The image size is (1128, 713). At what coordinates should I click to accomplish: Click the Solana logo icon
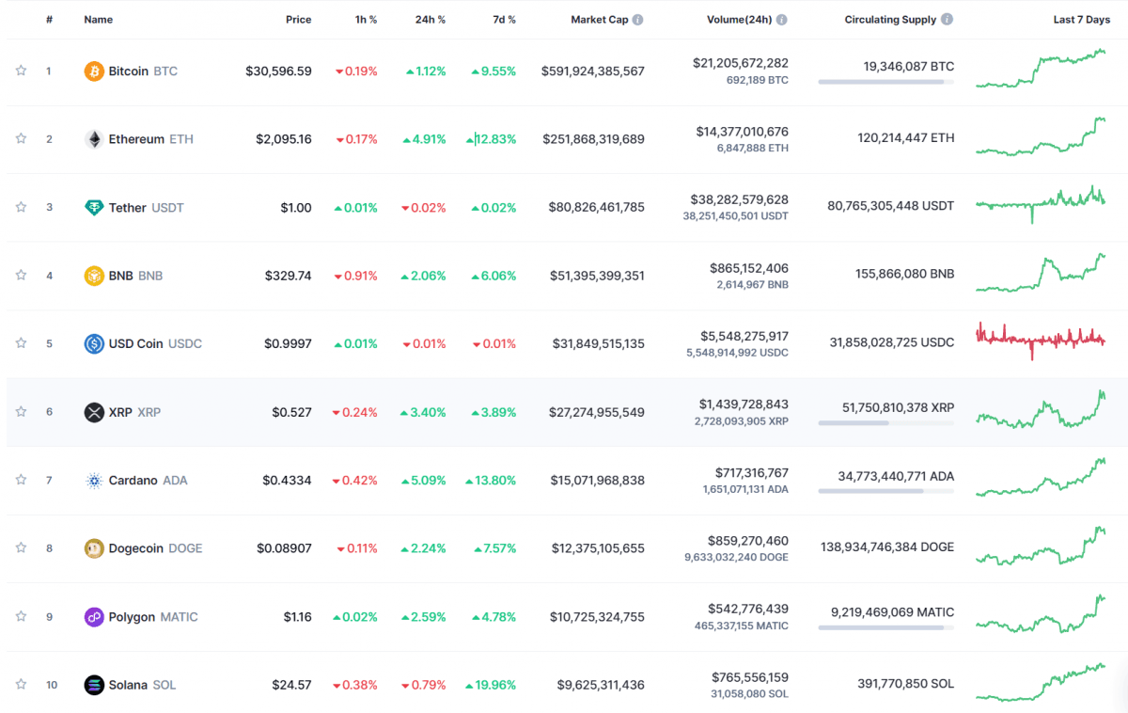(94, 685)
